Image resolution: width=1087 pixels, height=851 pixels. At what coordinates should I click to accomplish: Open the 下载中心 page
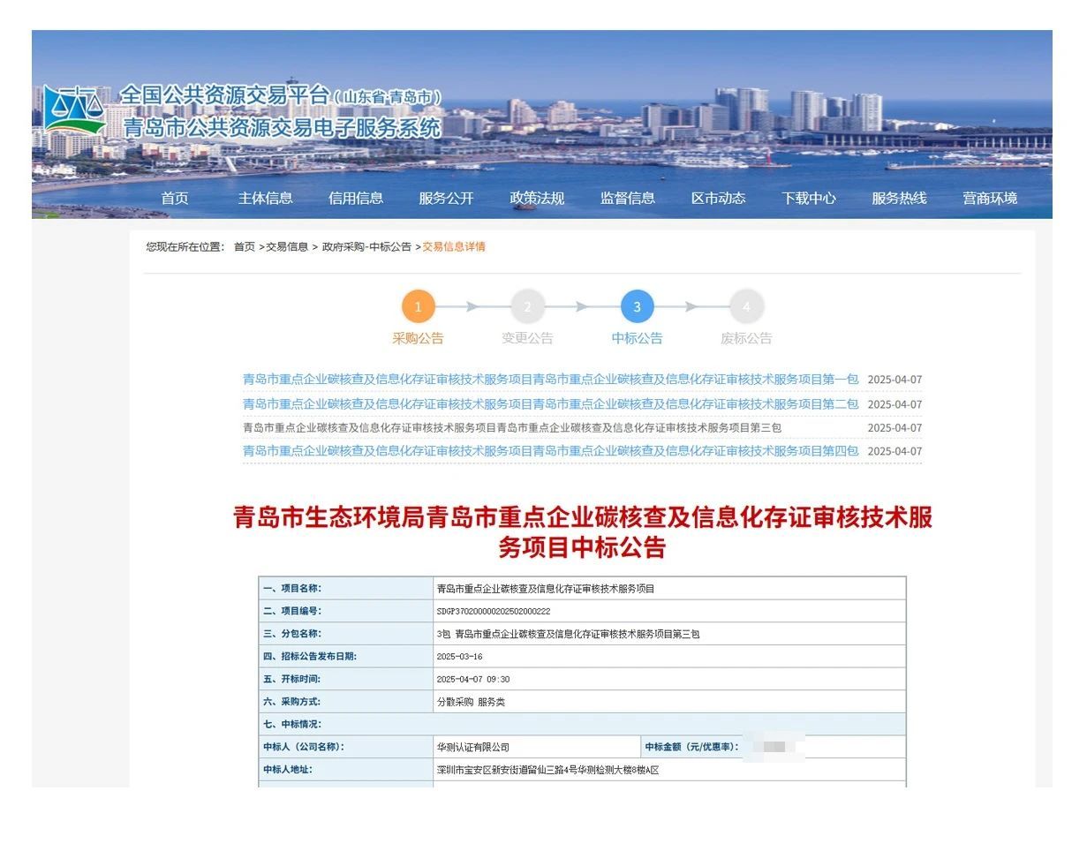pyautogui.click(x=809, y=199)
